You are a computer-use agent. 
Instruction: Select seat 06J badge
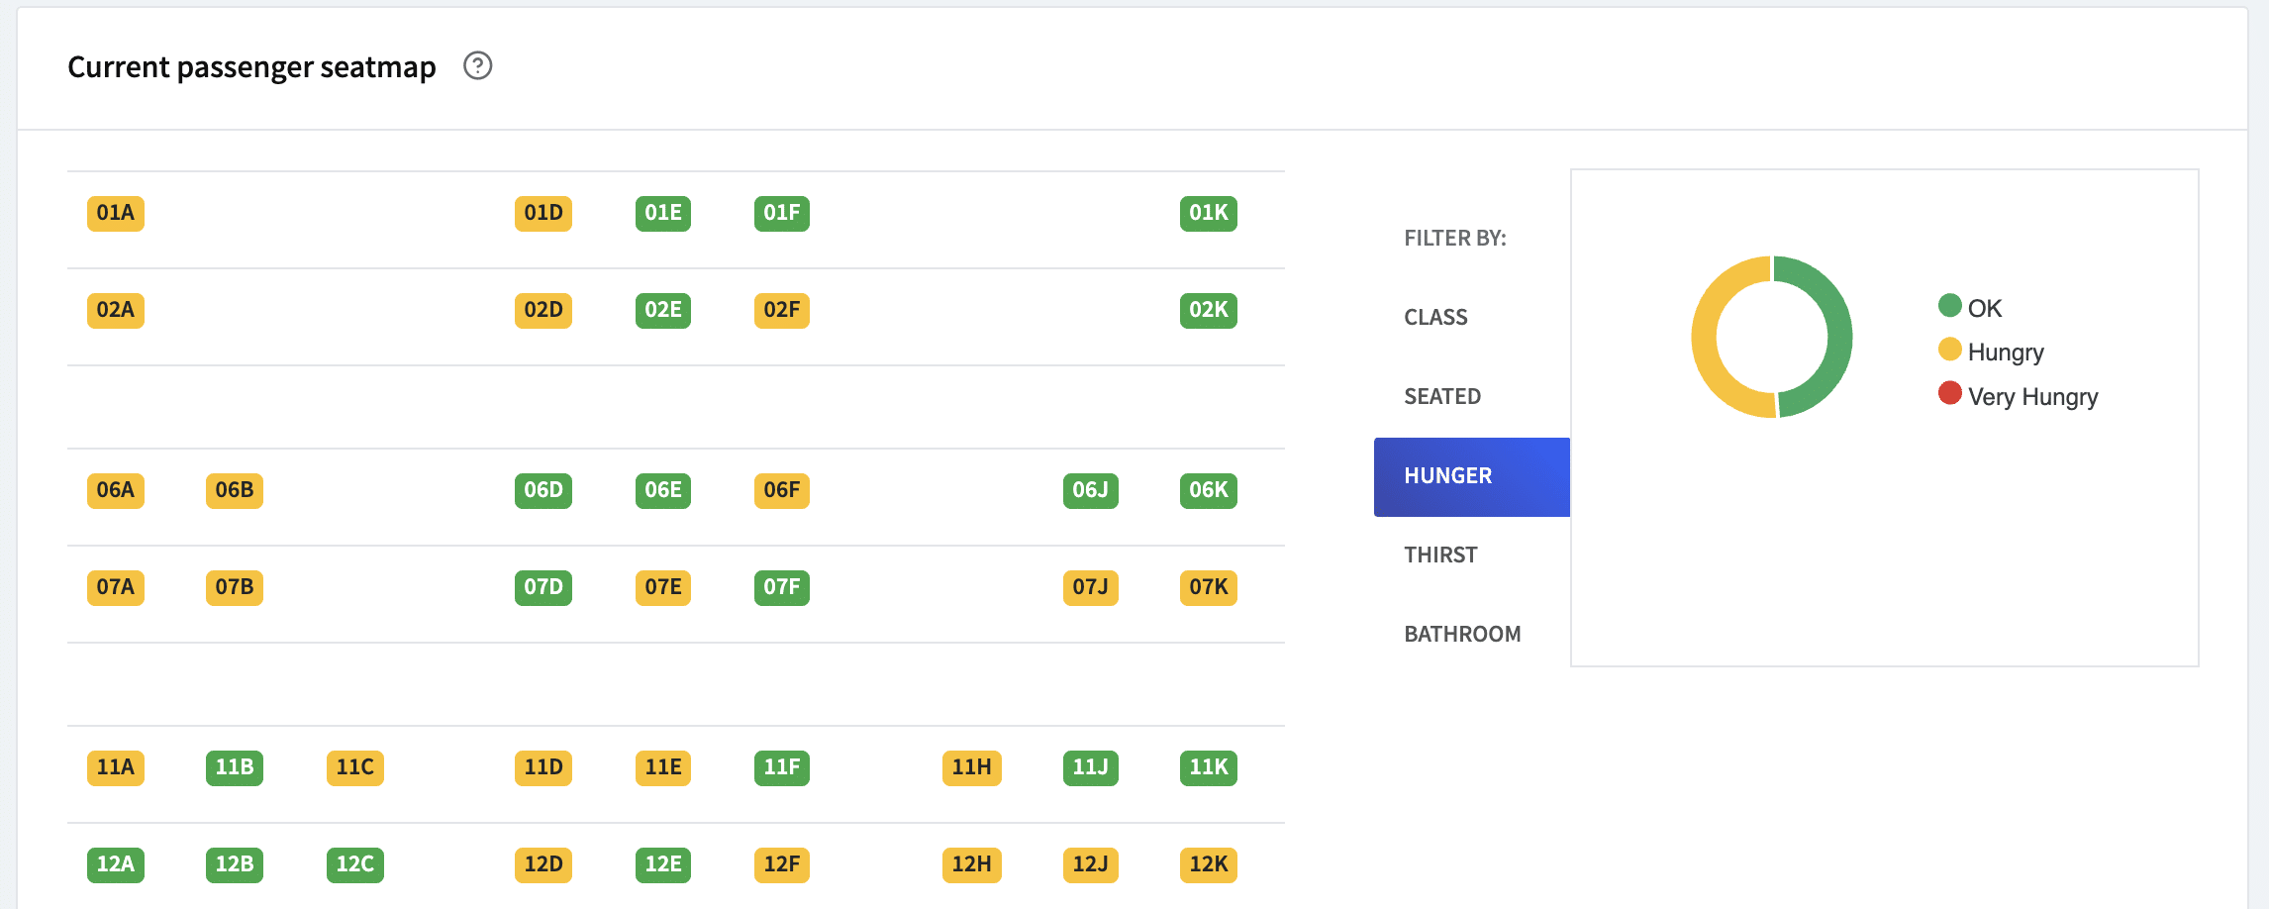click(x=1090, y=490)
